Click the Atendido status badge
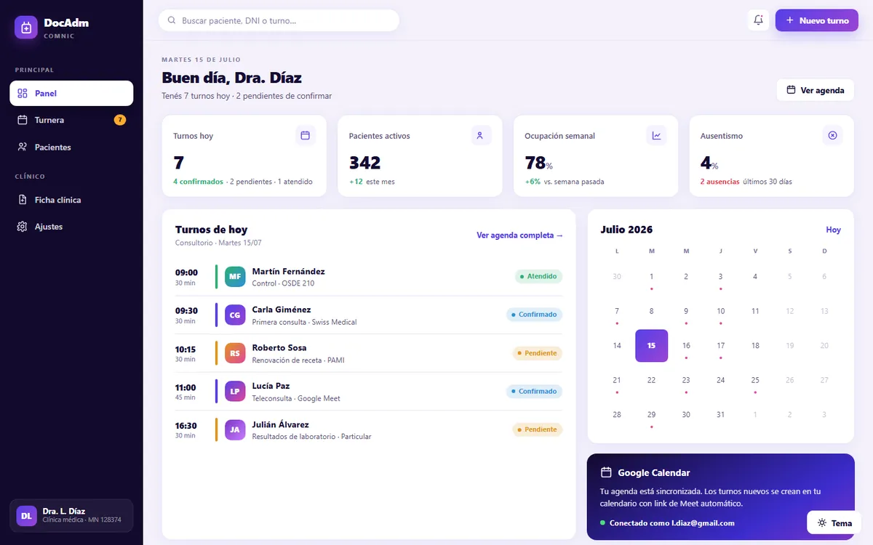This screenshot has width=873, height=545. click(538, 277)
